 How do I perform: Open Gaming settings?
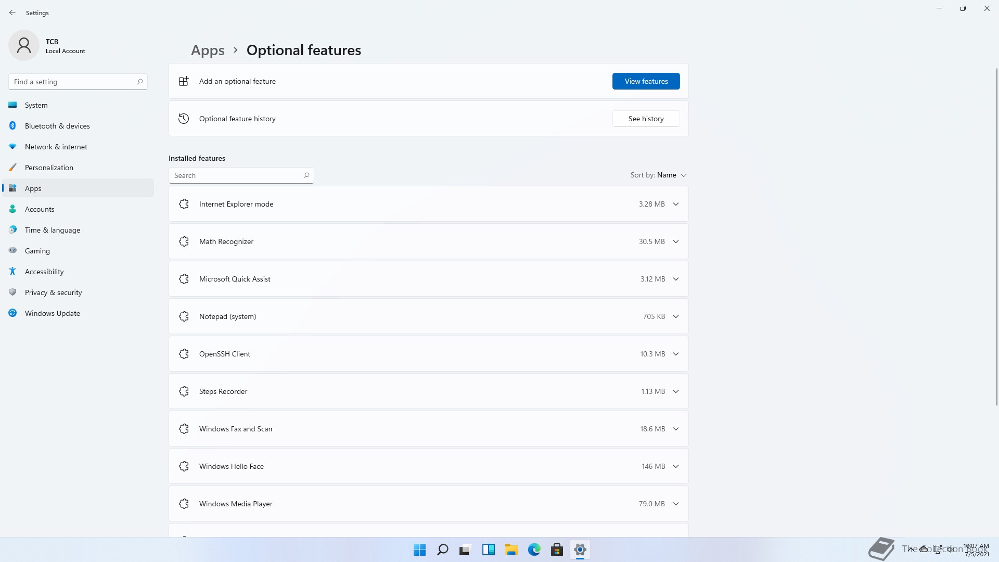78,251
